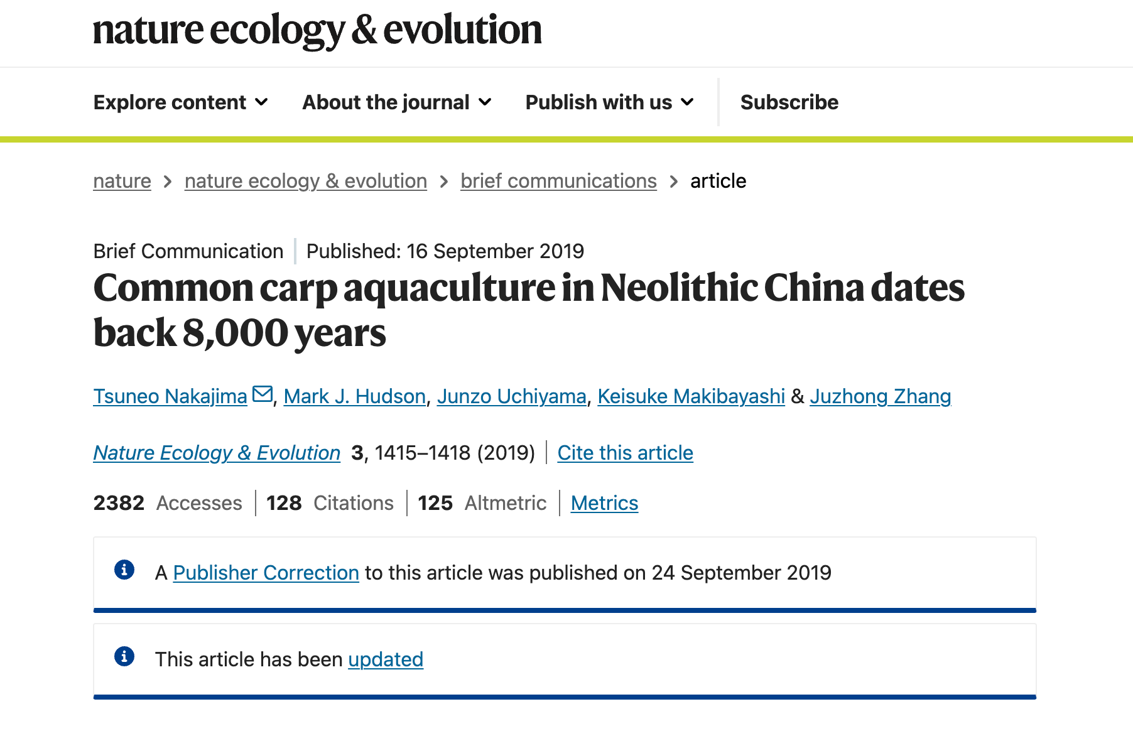View author Keisuke Makibayashi details

tap(691, 396)
